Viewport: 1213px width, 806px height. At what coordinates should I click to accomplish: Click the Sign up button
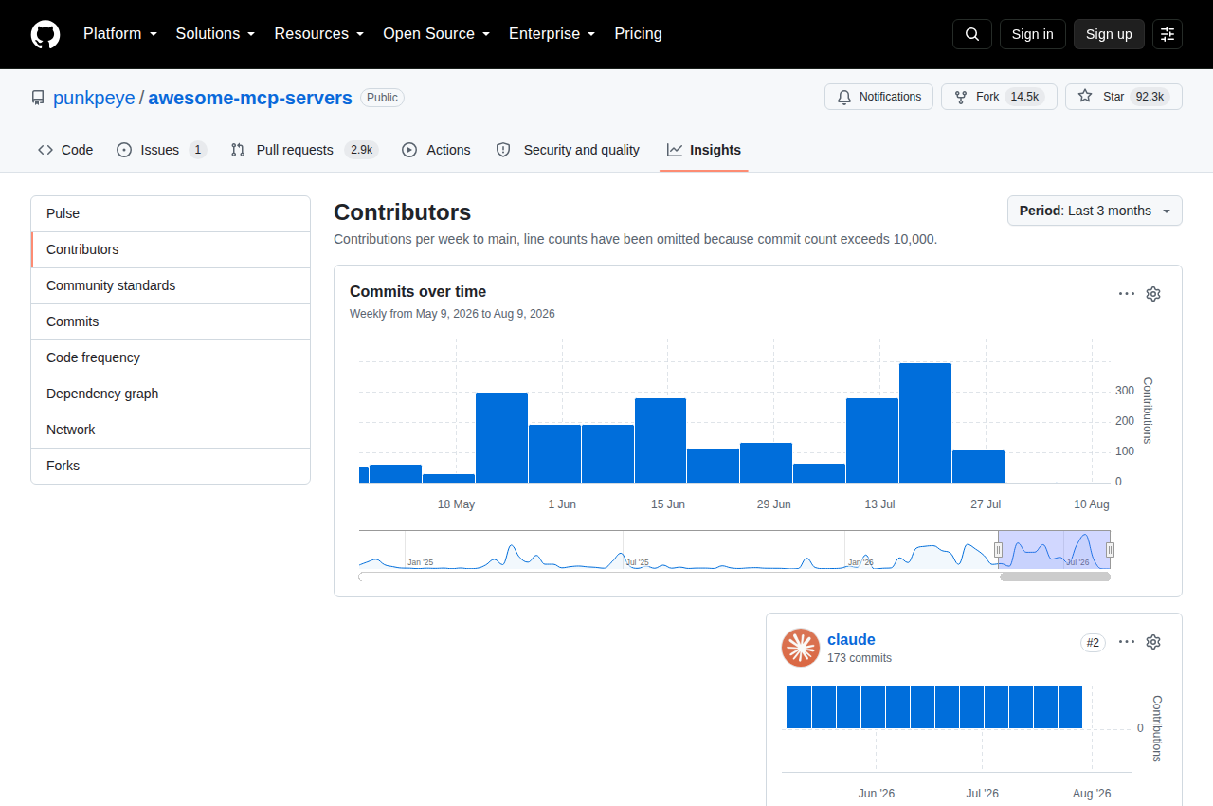point(1109,34)
